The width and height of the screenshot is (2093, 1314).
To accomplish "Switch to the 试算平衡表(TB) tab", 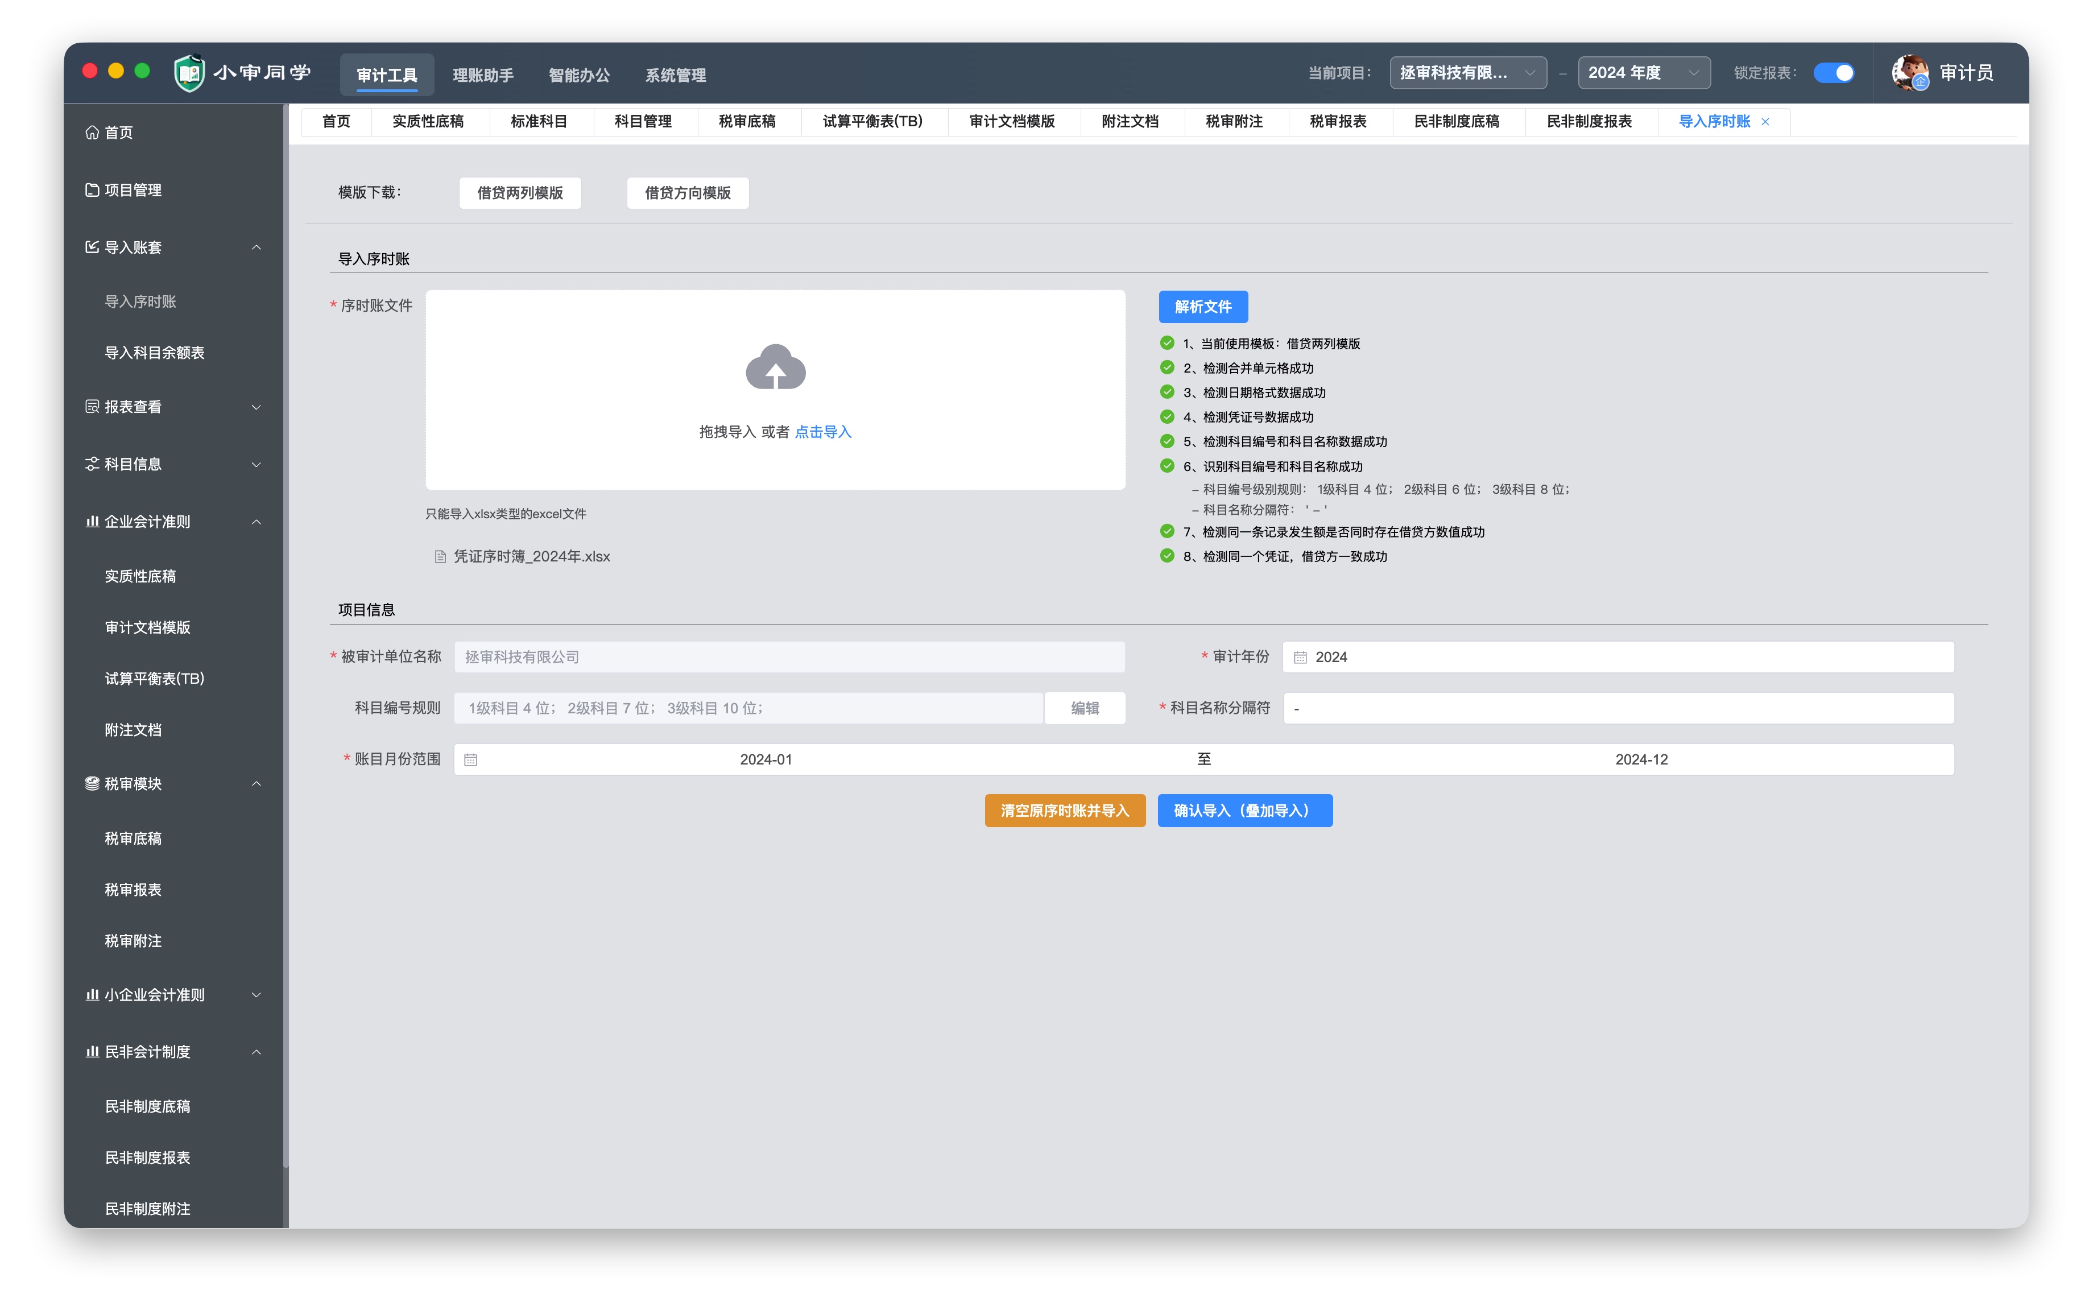I will coord(872,122).
